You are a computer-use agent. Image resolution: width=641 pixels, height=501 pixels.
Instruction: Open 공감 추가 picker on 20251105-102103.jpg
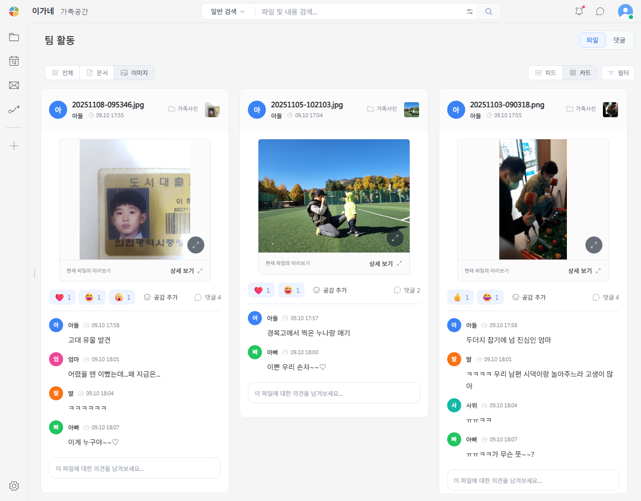[330, 290]
